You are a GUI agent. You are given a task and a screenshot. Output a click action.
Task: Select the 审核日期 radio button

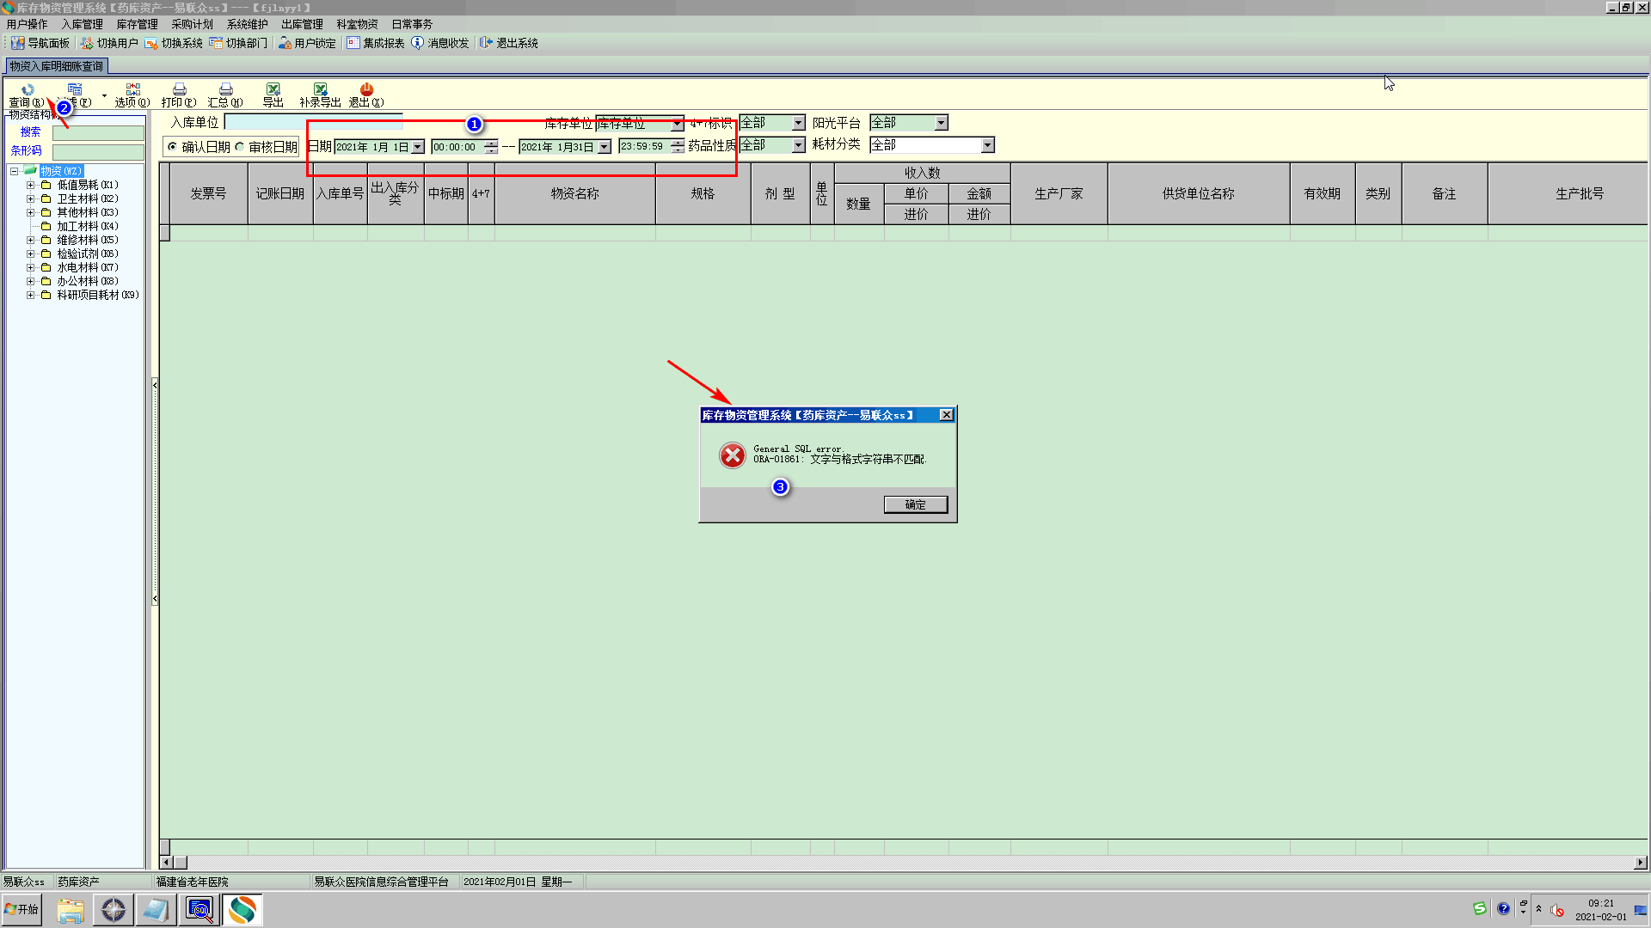pyautogui.click(x=240, y=147)
